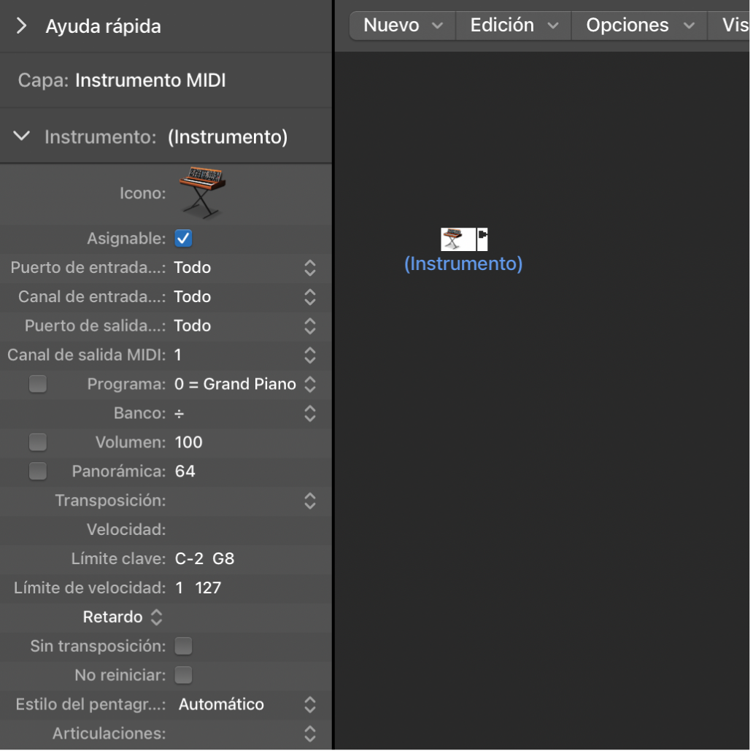Toggle the No reiniciar checkbox
Viewport: 753px width, 751px height.
pos(183,675)
